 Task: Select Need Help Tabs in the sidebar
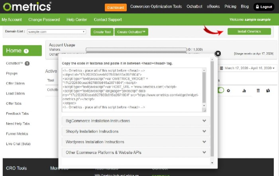point(18,124)
